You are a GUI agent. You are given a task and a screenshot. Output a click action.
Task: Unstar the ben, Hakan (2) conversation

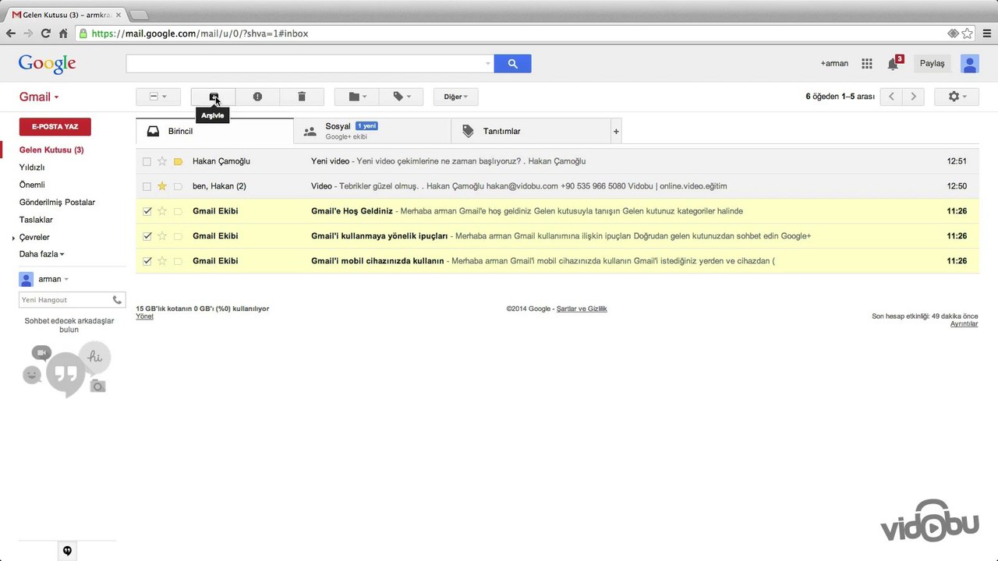(162, 186)
